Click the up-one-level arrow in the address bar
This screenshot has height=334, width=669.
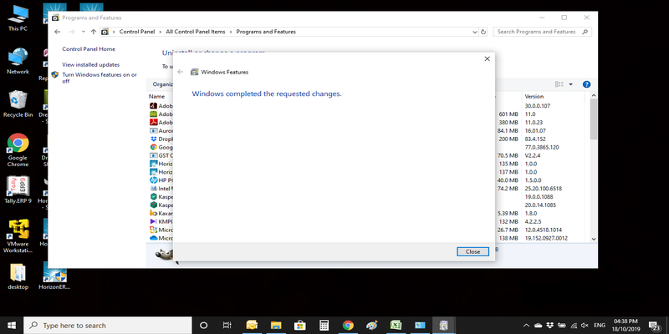93,32
